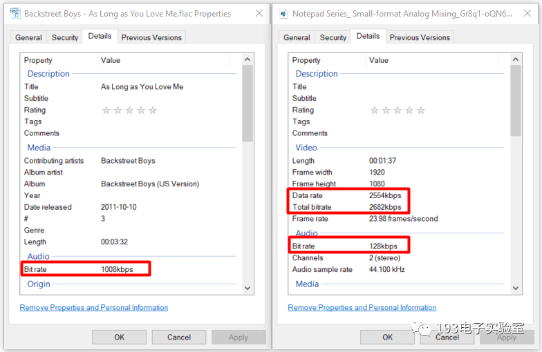The height and width of the screenshot is (352, 542).
Task: Open Previous Versions tab in right dialog
Action: 420,38
